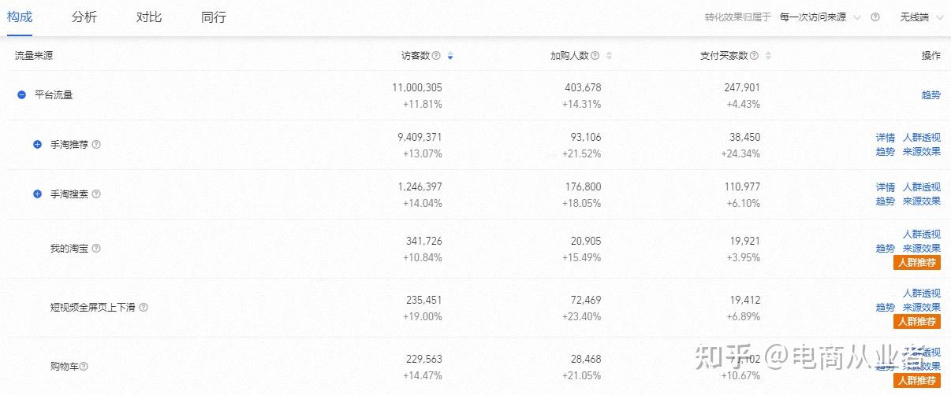Click 人群推荐 button in 我的淘宝 row
Screen dimensions: 951x395
[x=917, y=263]
